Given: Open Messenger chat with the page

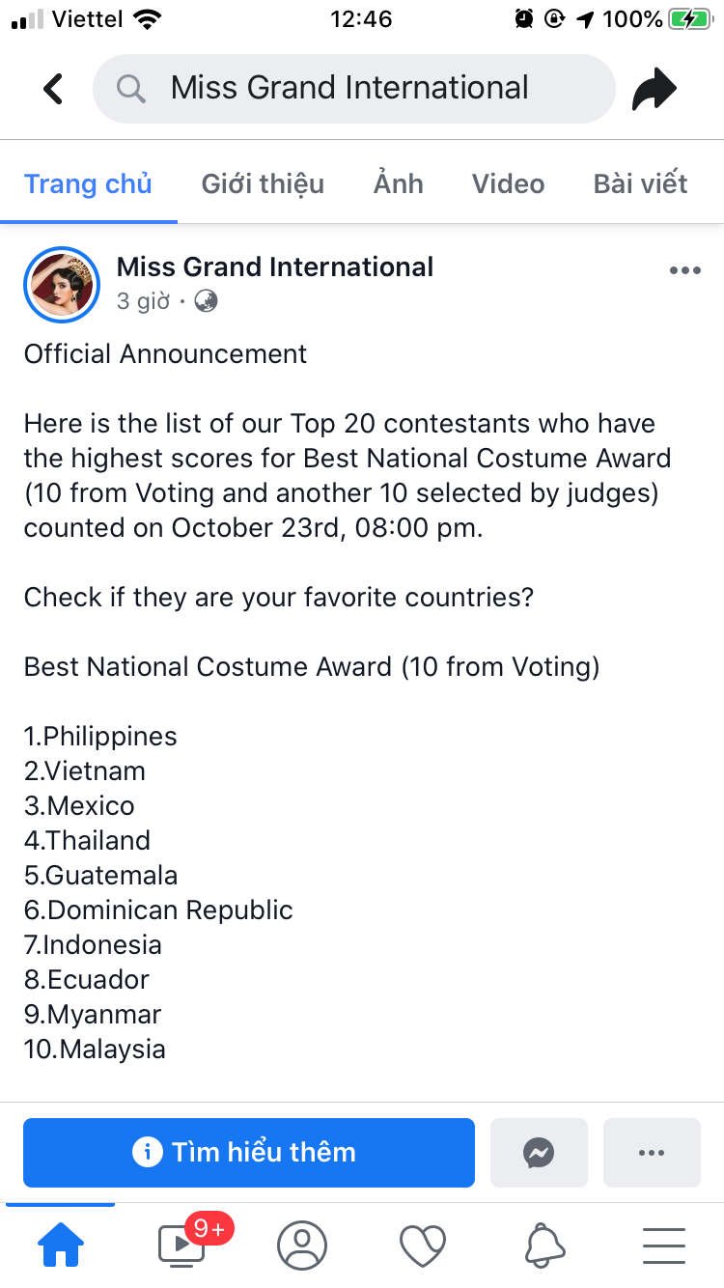Looking at the screenshot, I should click(539, 1152).
